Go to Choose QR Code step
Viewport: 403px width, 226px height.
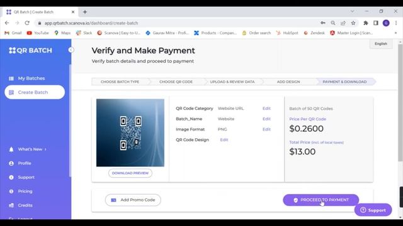pos(176,82)
